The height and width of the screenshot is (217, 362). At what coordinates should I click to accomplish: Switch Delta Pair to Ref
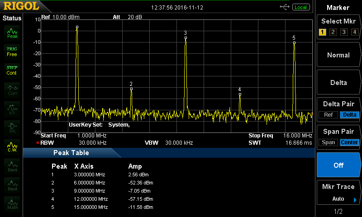click(x=328, y=115)
